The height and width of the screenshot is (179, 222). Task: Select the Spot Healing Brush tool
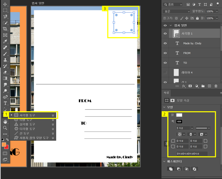coord(5,48)
